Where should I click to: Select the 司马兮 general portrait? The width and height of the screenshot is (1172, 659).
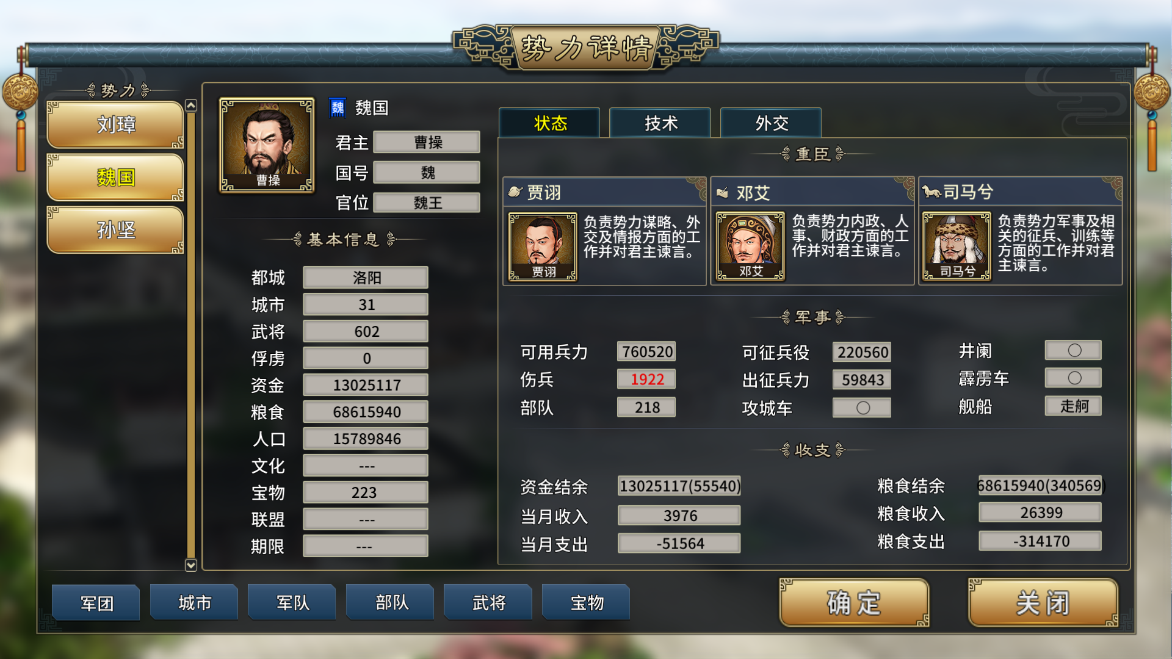[x=957, y=247]
